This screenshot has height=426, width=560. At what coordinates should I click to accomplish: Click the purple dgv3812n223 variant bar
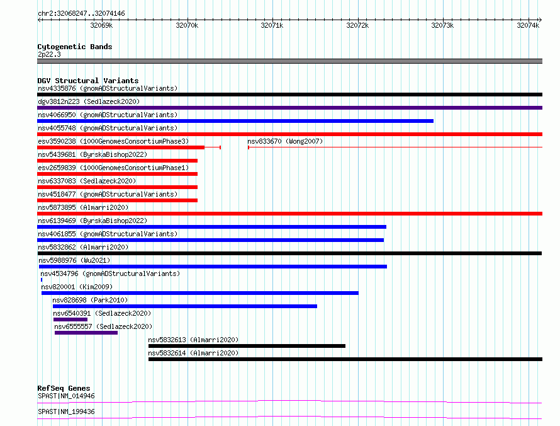[289, 108]
